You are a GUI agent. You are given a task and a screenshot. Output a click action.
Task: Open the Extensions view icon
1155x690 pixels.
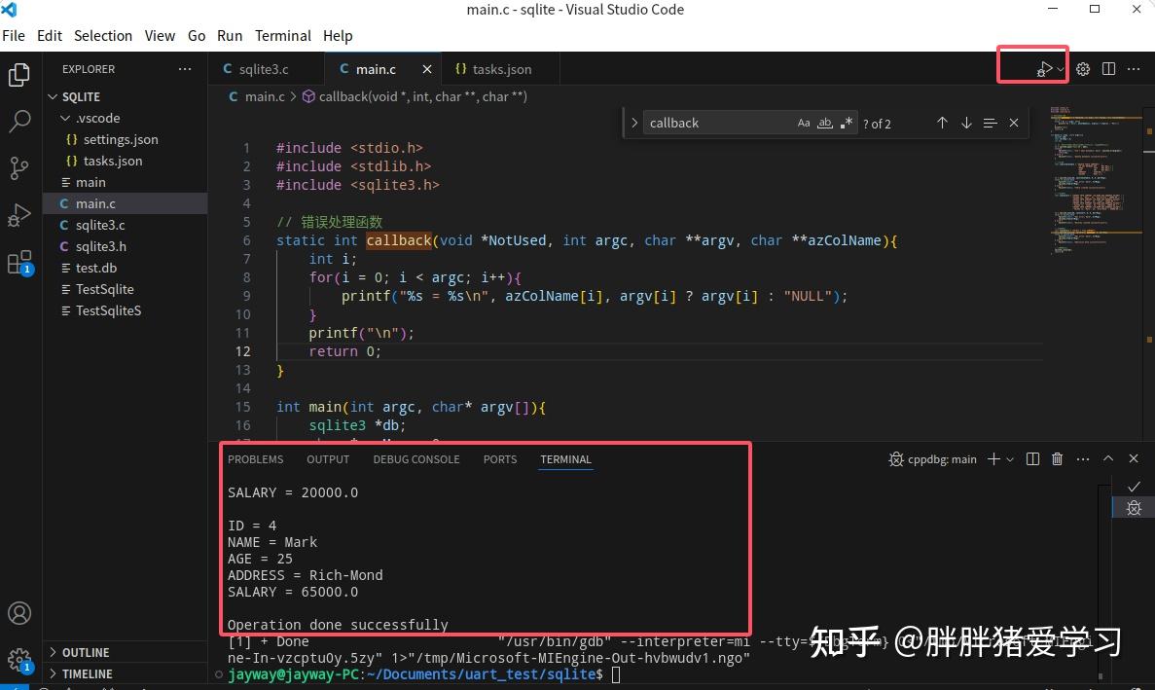[x=19, y=264]
